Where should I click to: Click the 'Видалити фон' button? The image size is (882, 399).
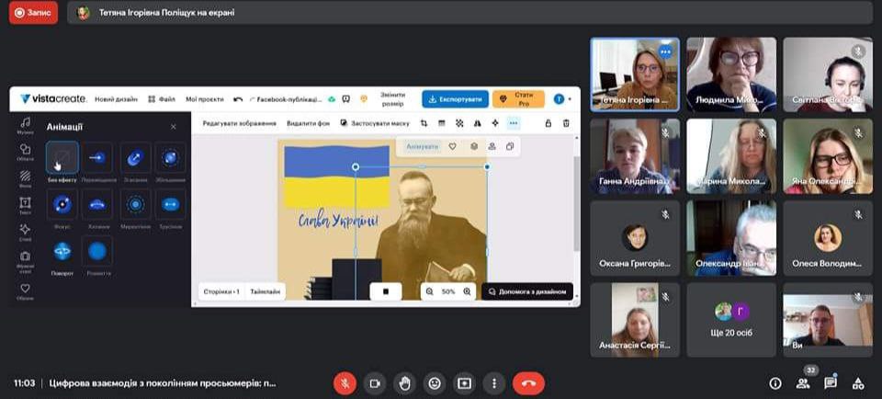(307, 123)
